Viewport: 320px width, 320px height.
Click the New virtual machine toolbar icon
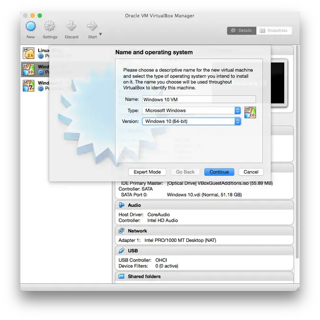30,26
